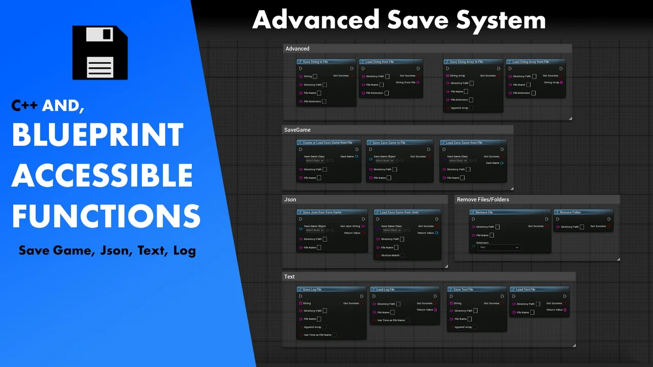Click Out Json String output pin

coord(363,226)
